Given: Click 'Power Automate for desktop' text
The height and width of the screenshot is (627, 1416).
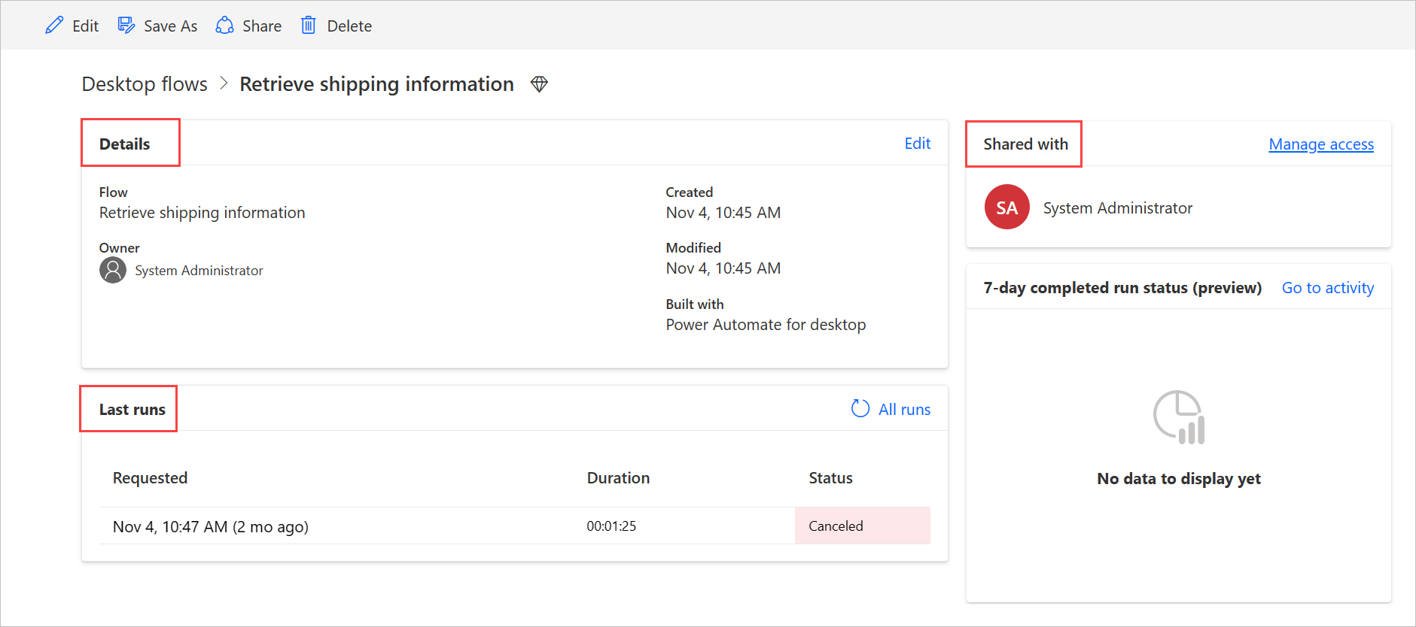Looking at the screenshot, I should tap(766, 325).
